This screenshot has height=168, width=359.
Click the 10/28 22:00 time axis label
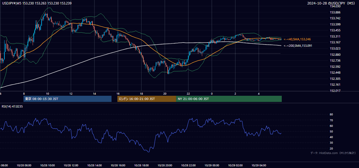[x=188, y=165]
